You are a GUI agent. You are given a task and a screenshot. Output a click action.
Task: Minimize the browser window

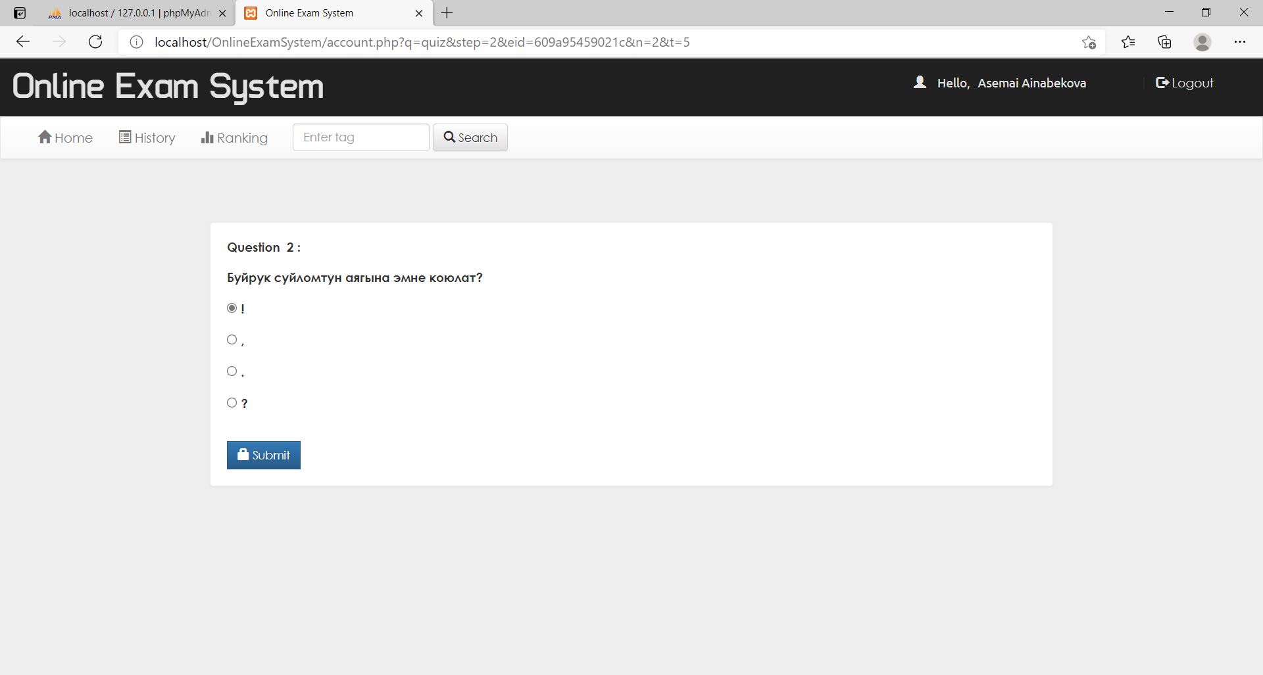(1169, 12)
